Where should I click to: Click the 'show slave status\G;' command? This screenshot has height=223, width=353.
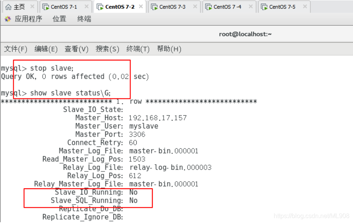click(70, 93)
